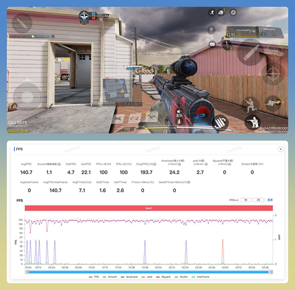The width and height of the screenshot is (295, 290).
Task: Collapse the FPS panel with chevron
Action: tap(281, 149)
